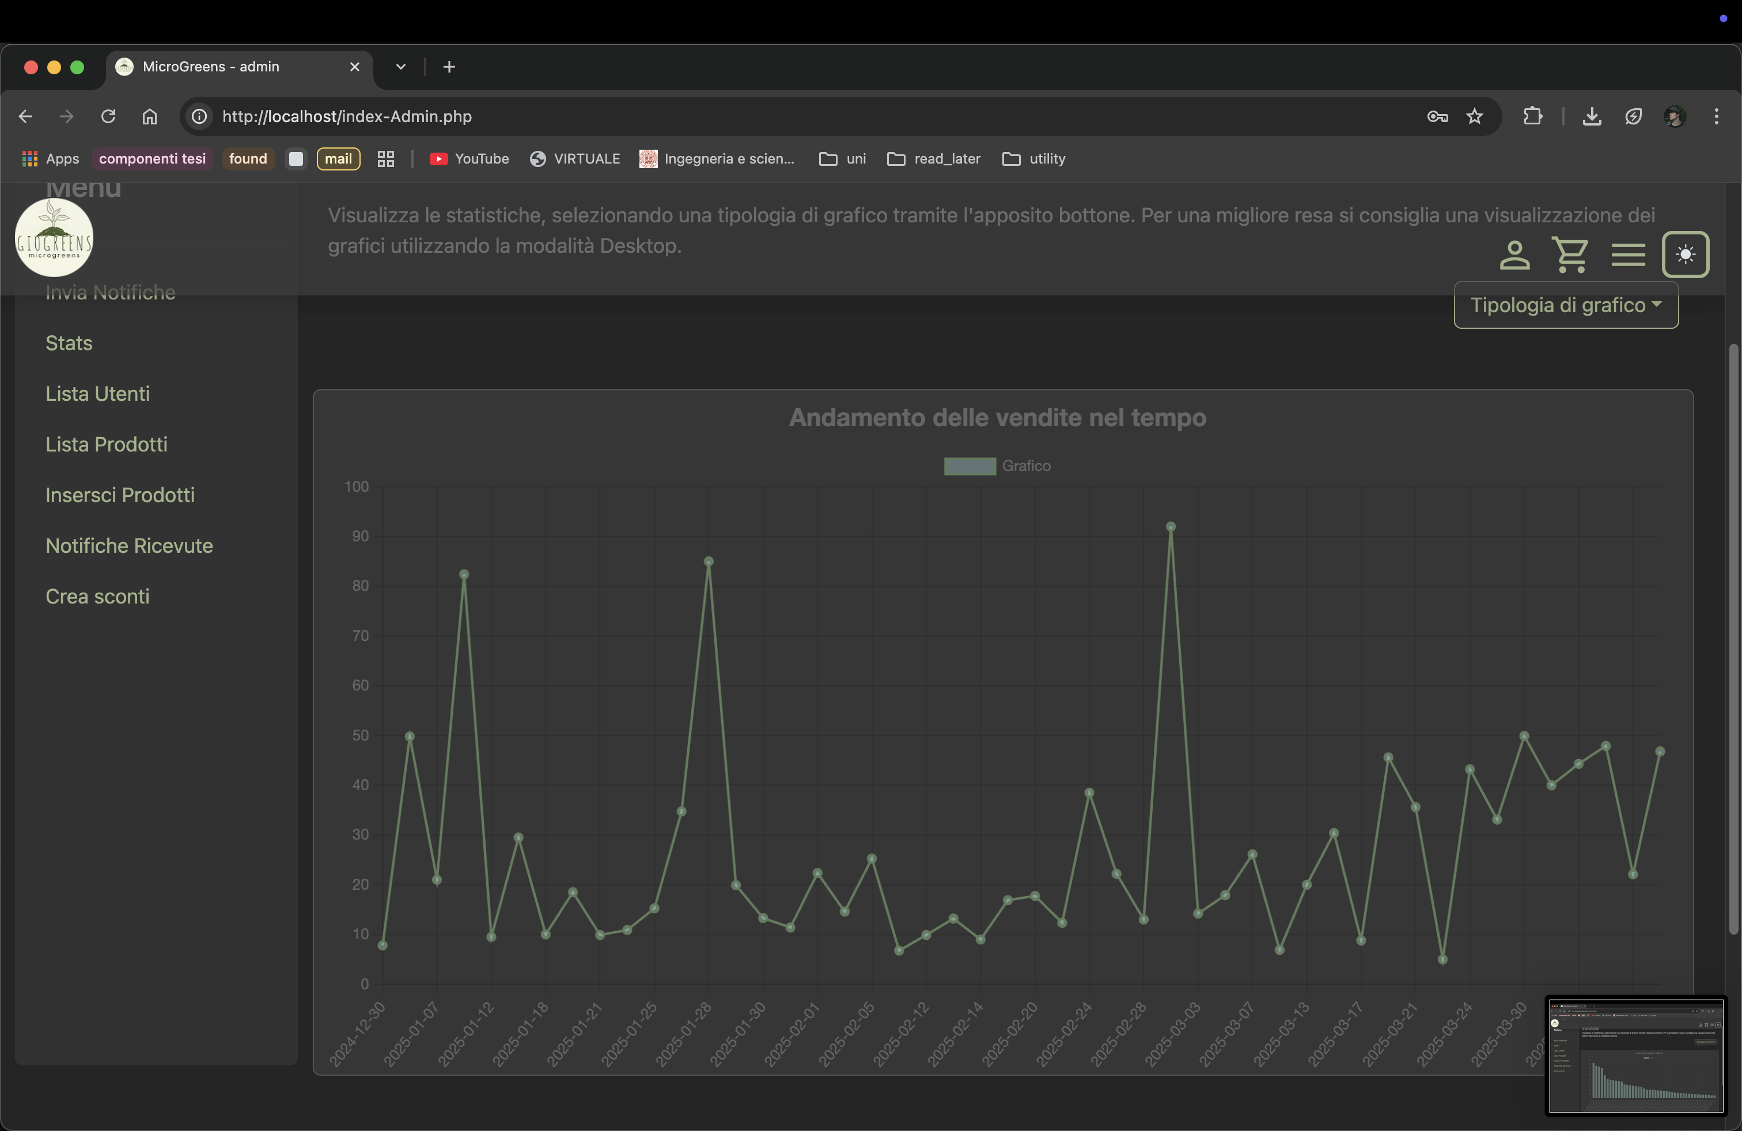
Task: Reload the page
Action: click(108, 116)
